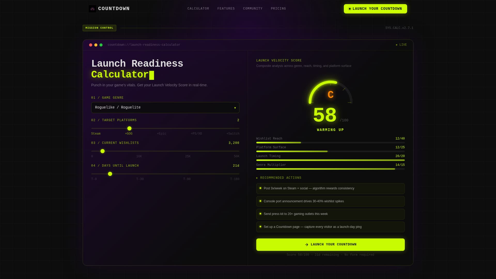
Task: Click the Launch Velocity Score heading
Action: (279, 60)
